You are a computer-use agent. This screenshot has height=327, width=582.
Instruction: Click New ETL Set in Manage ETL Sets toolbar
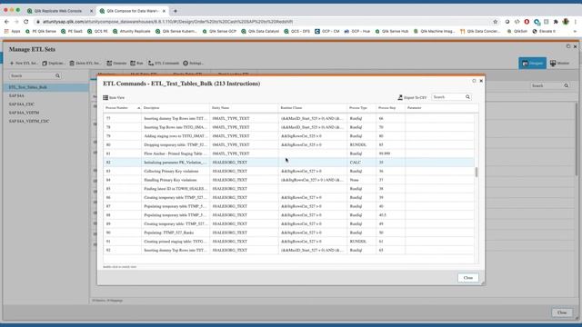coord(24,64)
